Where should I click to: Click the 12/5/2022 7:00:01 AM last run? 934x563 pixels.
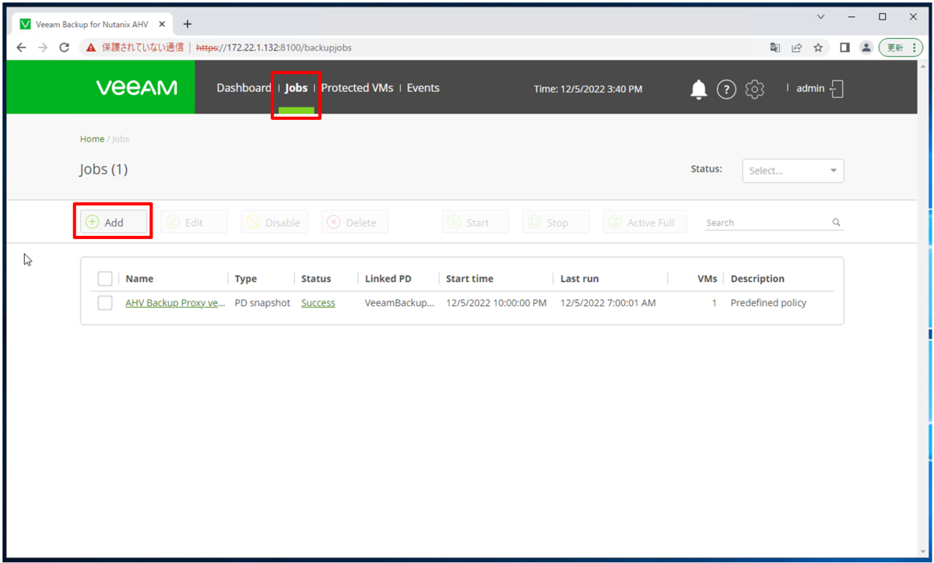coord(608,303)
